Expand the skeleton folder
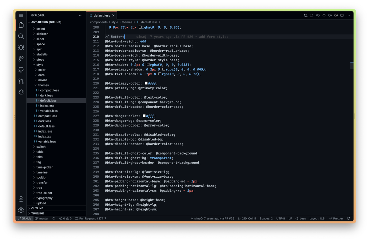Image resolution: width=369 pixels, height=241 pixels. coord(56,34)
